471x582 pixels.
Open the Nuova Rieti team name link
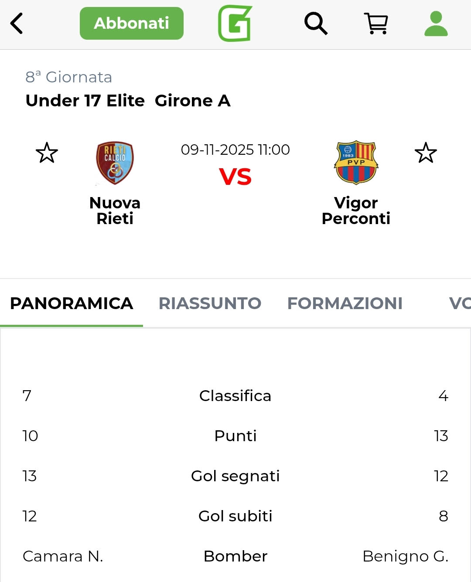(x=115, y=211)
